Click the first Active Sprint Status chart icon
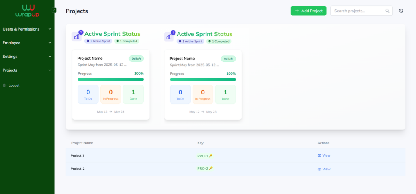 pyautogui.click(x=76, y=37)
